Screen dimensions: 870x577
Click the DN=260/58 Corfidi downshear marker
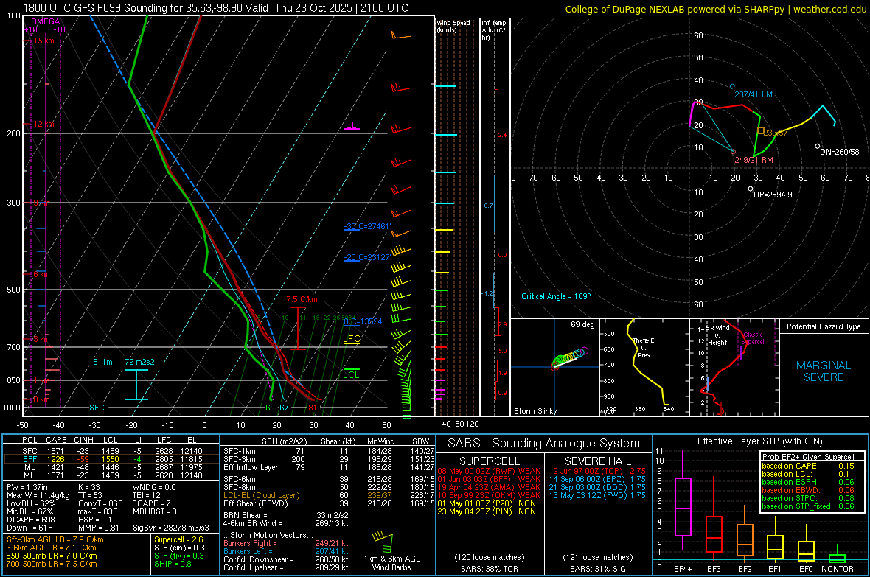(818, 147)
